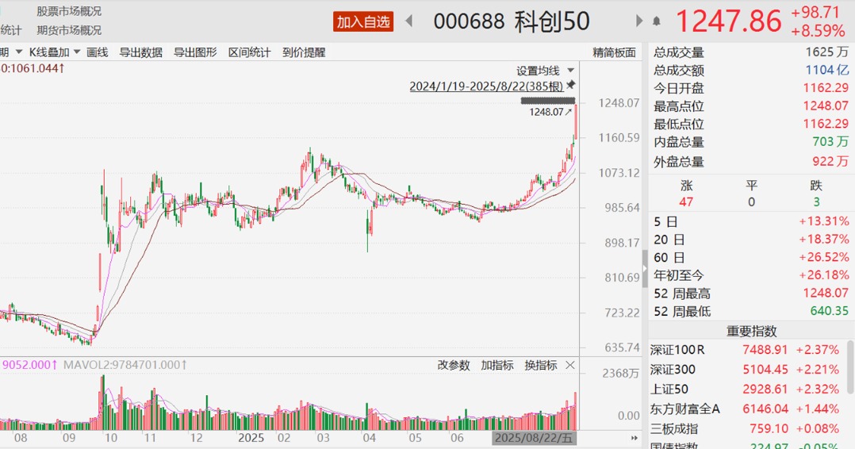Click the bell alert icon
This screenshot has width=855, height=449.
point(657,21)
